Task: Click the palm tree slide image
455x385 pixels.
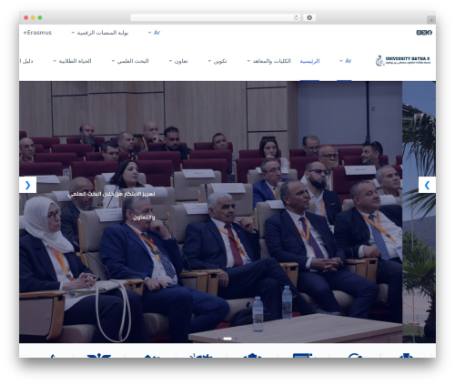Action: pyautogui.click(x=419, y=212)
